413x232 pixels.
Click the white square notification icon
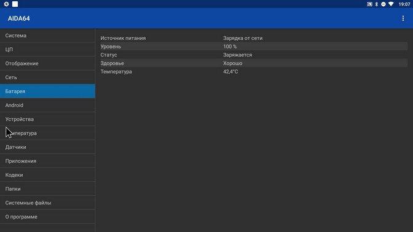click(15, 4)
